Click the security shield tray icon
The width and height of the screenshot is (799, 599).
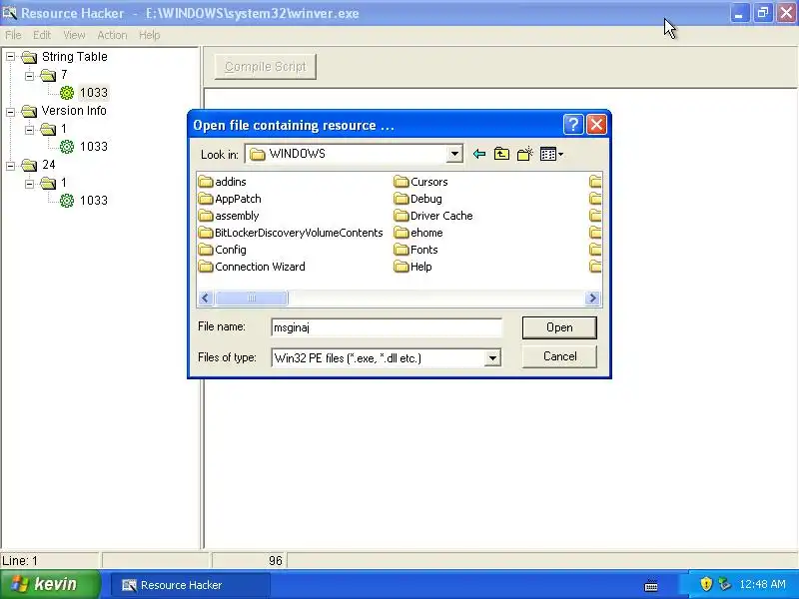(x=706, y=584)
